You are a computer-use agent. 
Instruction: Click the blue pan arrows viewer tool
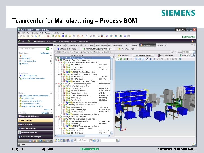[151, 59]
